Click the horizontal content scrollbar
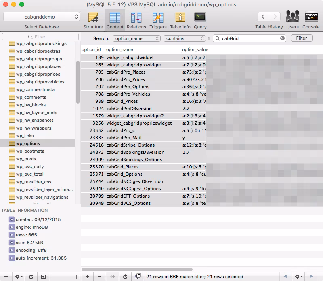Viewport: 323px width, 281px height. coord(137,269)
